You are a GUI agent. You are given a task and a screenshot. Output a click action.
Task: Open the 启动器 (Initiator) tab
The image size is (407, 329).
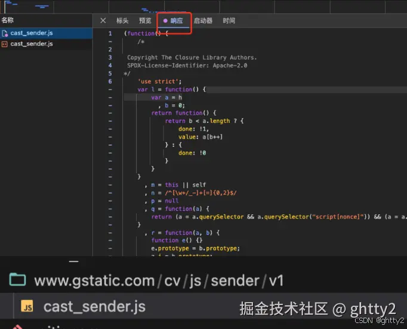click(x=203, y=21)
